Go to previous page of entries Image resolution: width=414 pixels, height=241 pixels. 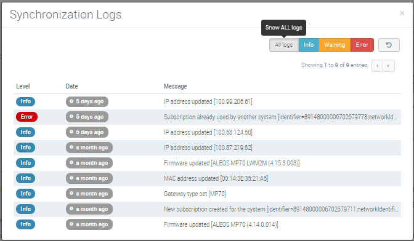(377, 66)
